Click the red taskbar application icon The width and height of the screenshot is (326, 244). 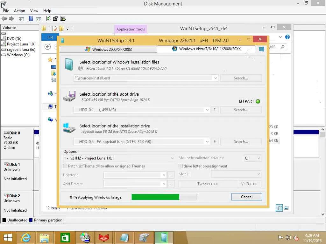pyautogui.click(x=104, y=238)
